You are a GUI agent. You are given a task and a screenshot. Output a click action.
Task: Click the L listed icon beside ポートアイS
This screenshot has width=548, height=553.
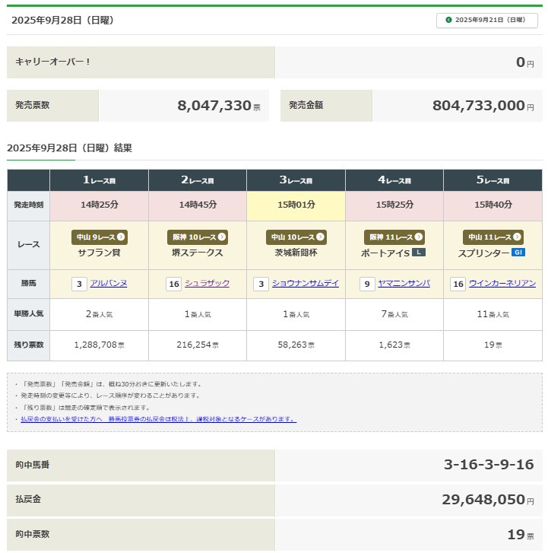(x=419, y=253)
